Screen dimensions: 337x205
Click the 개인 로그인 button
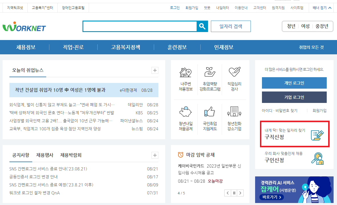pyautogui.click(x=294, y=83)
